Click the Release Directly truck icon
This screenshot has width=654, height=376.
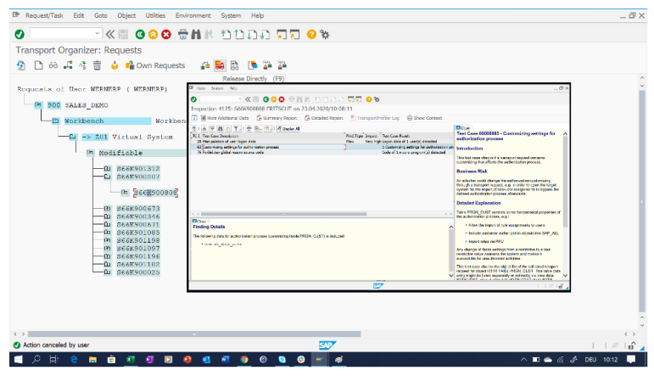(220, 65)
